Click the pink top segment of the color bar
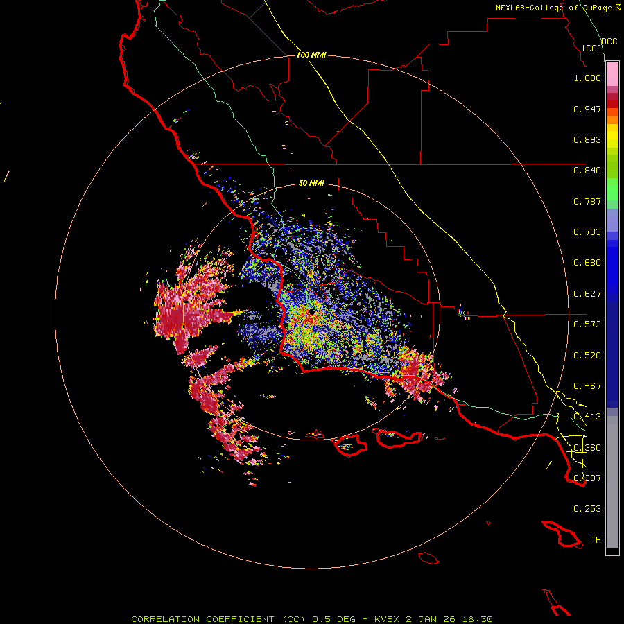 click(612, 74)
